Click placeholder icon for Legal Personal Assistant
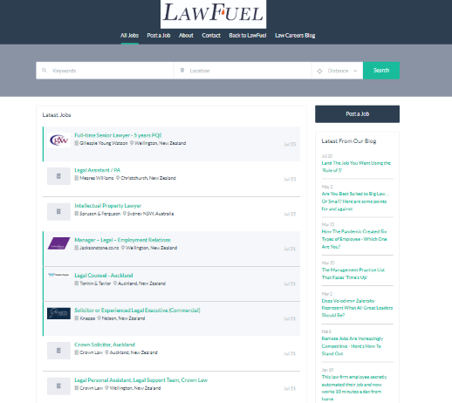The height and width of the screenshot is (403, 452). coord(58,386)
